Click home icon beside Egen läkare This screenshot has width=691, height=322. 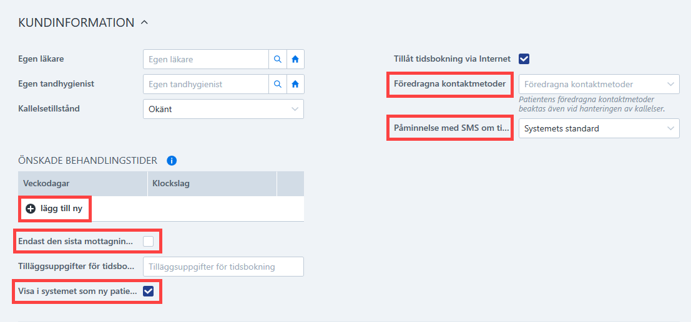point(295,59)
